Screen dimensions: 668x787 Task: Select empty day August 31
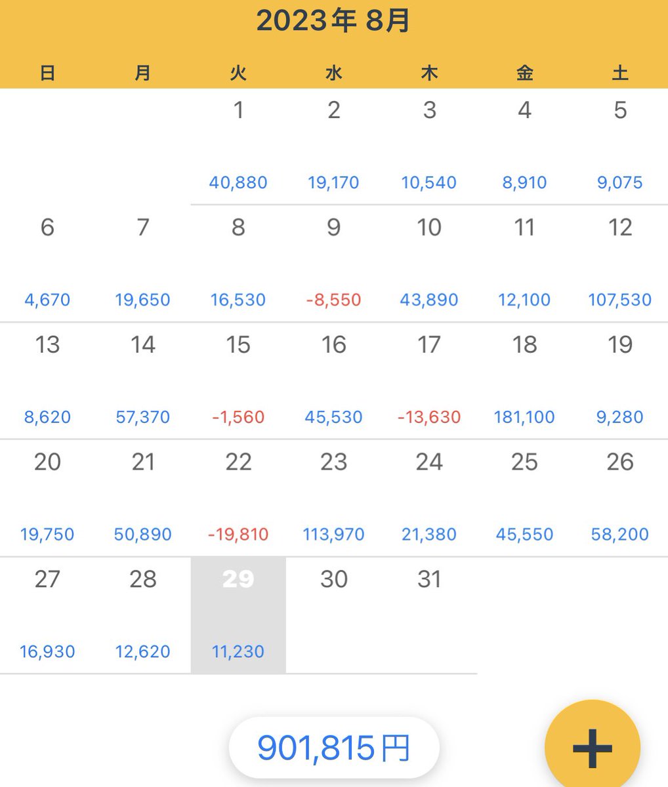point(429,615)
